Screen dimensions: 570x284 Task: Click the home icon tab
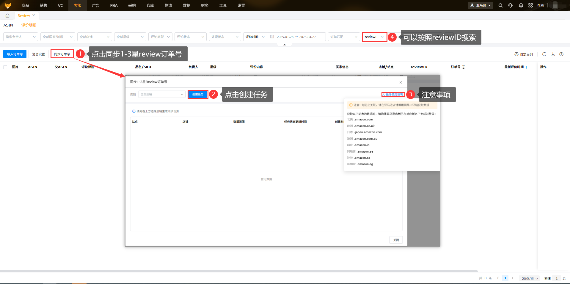pyautogui.click(x=7, y=16)
